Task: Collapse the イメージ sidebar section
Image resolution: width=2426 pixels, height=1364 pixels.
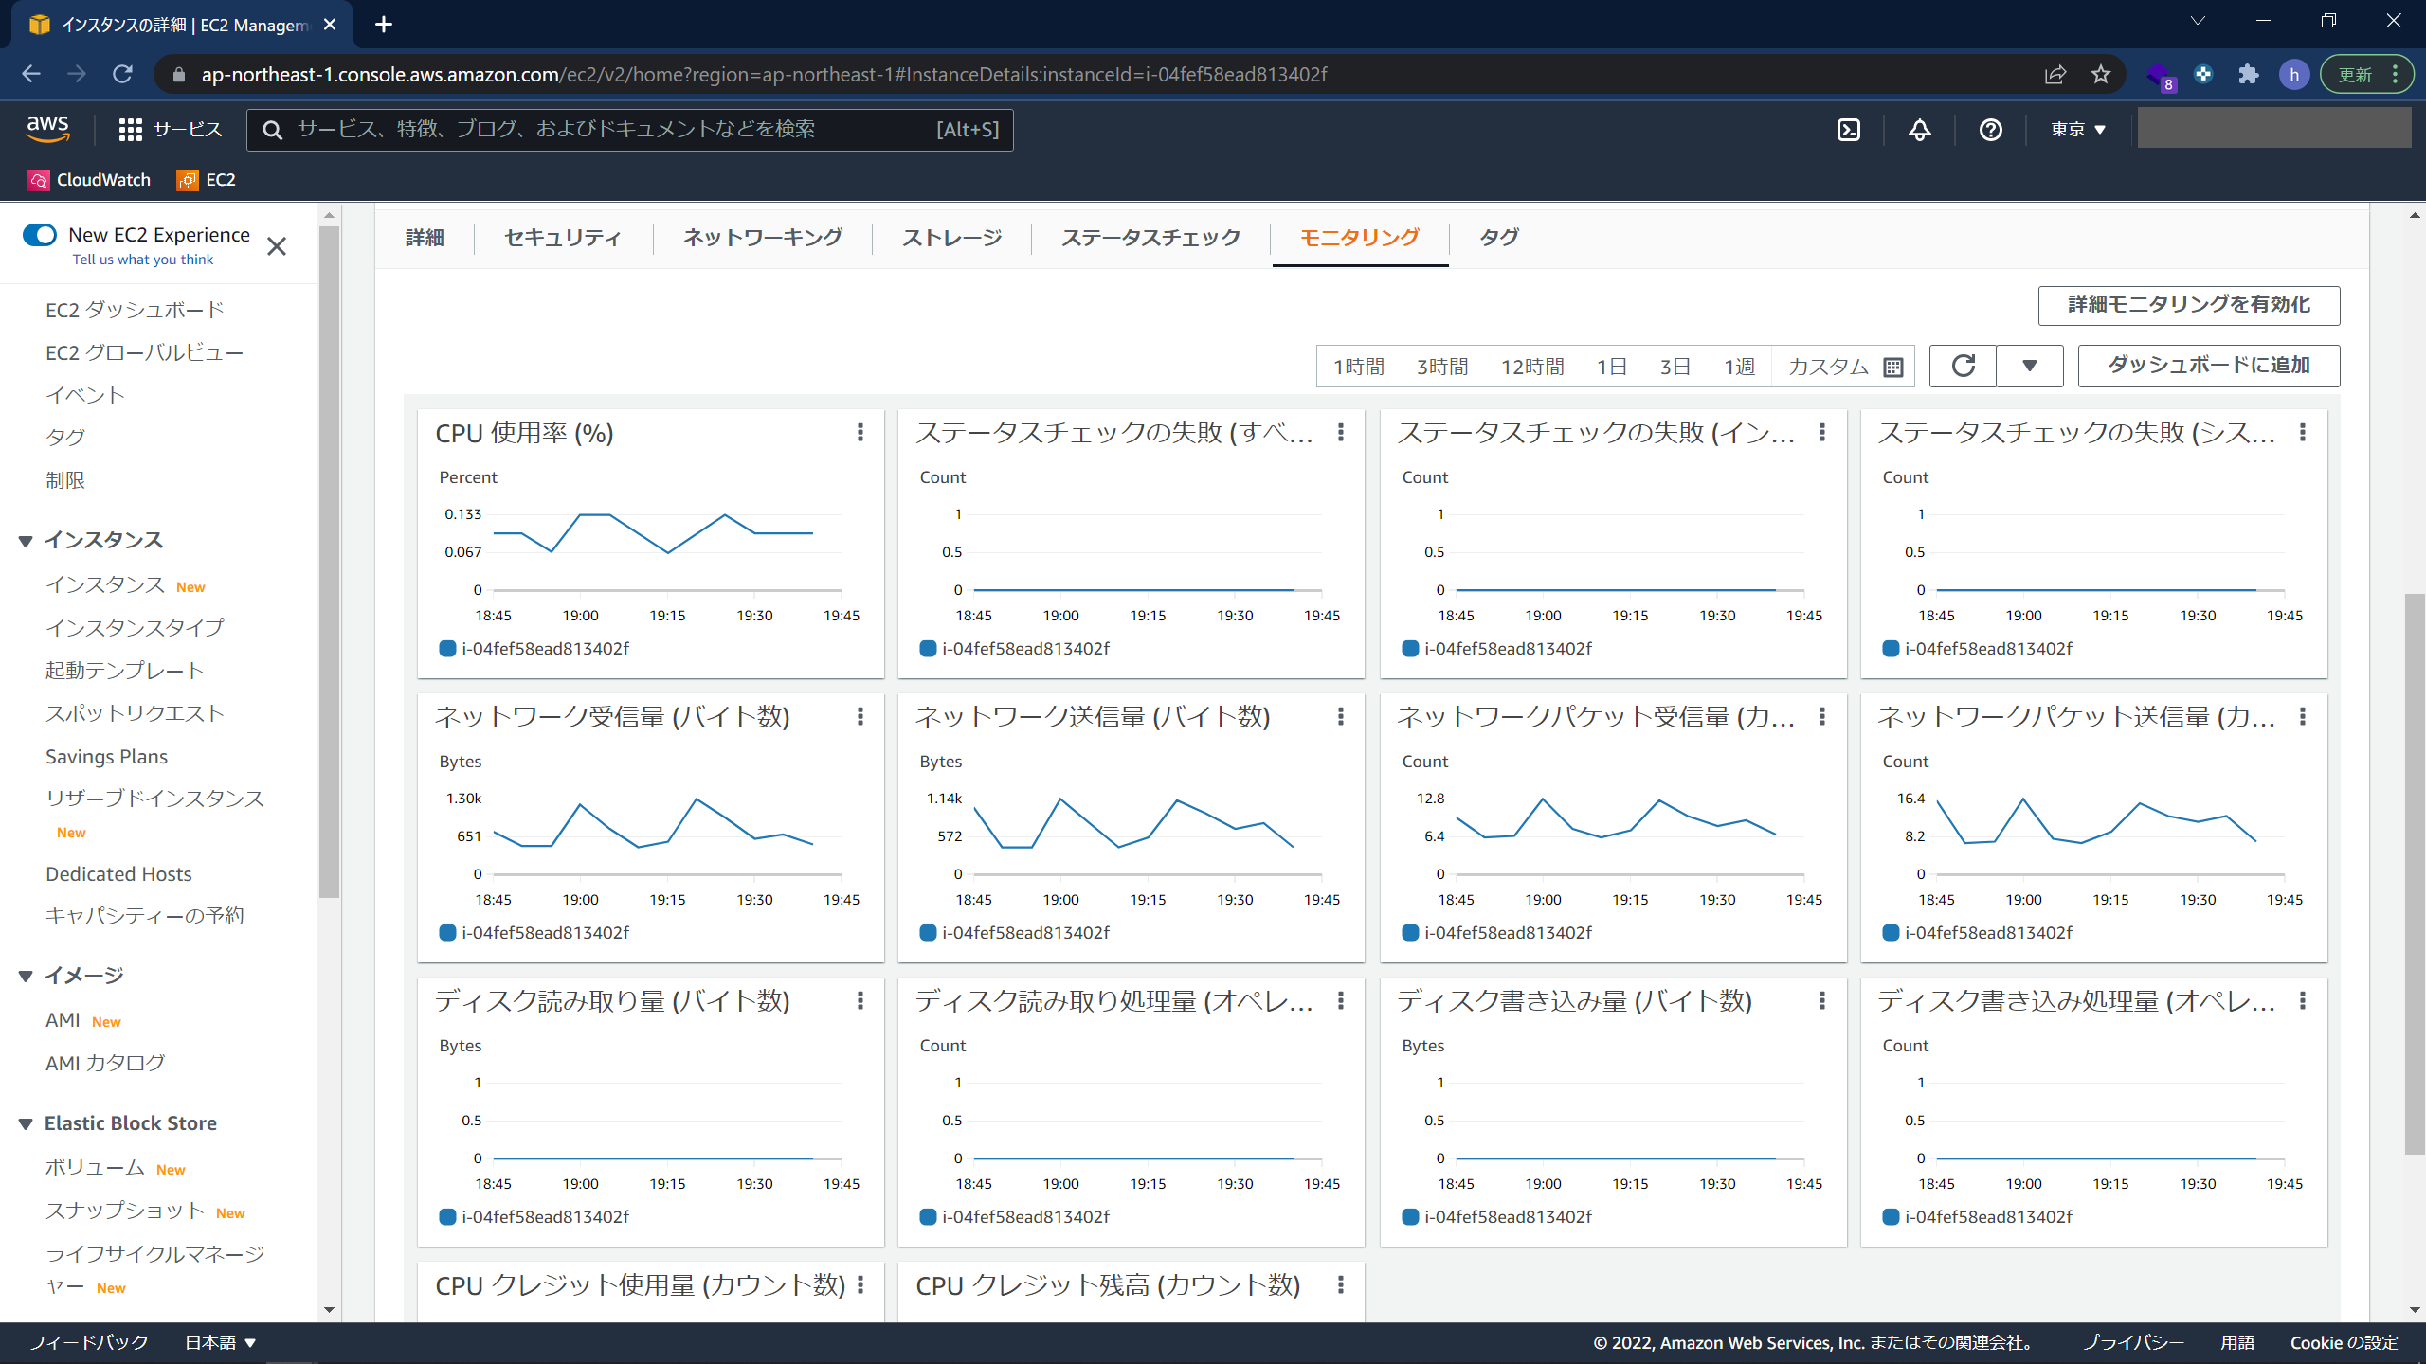Action: tap(26, 976)
